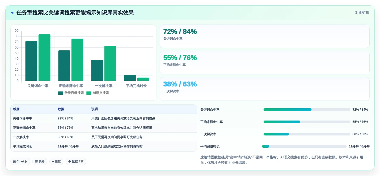
Task: Click the dark green 传统目录搜索 legend swatch
Action: [60, 93]
